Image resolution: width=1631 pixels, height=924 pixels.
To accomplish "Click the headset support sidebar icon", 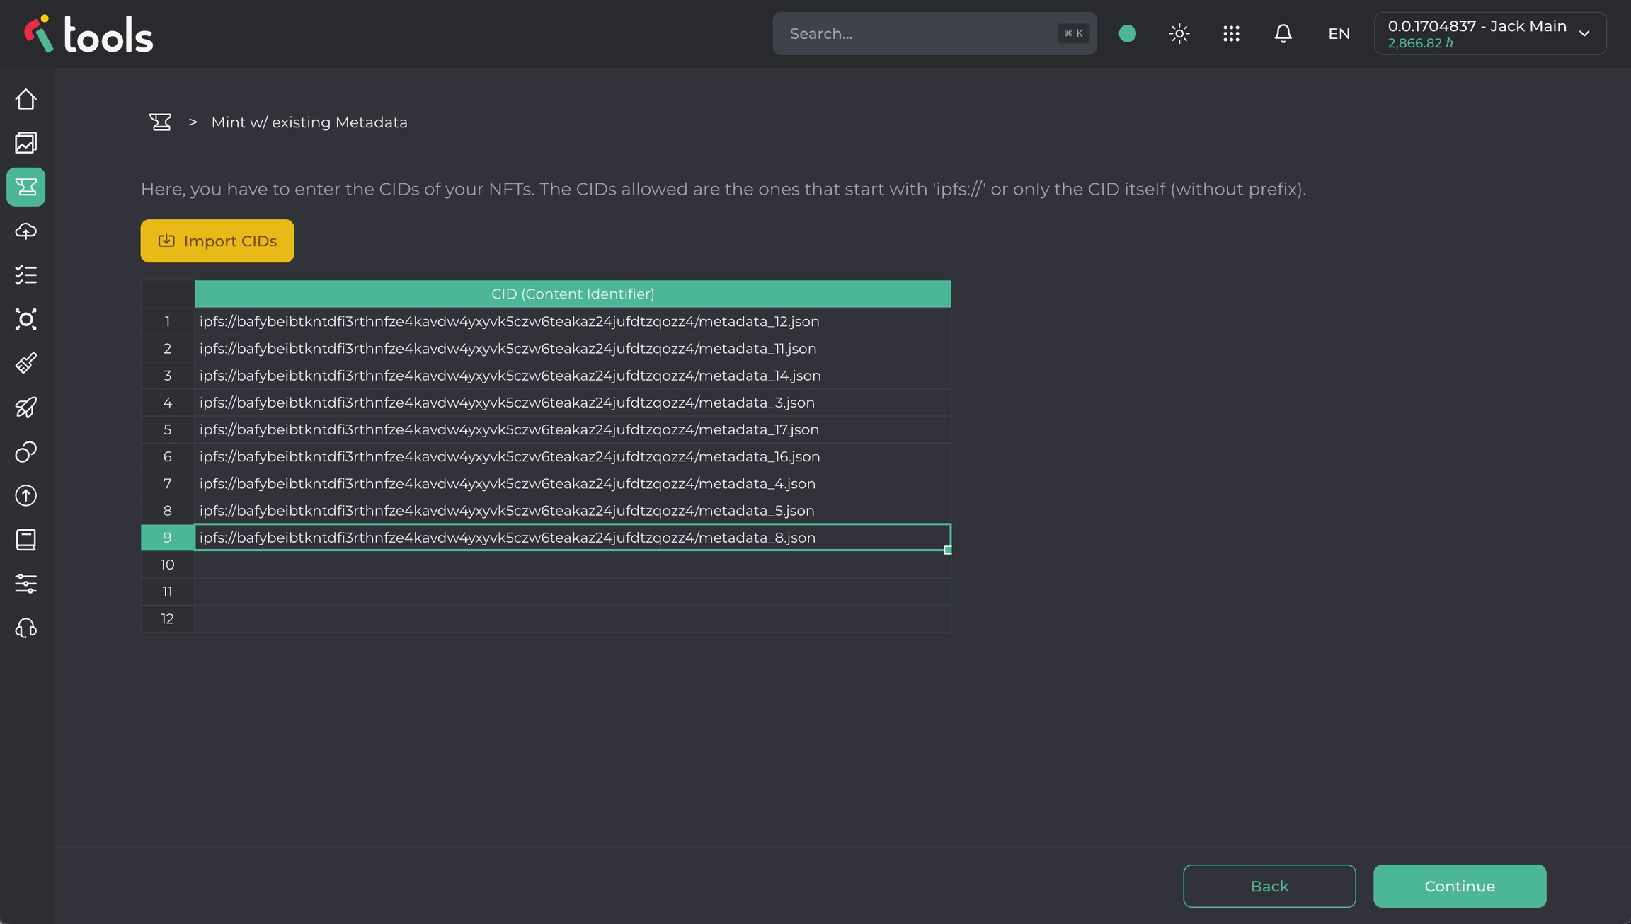I will [26, 628].
